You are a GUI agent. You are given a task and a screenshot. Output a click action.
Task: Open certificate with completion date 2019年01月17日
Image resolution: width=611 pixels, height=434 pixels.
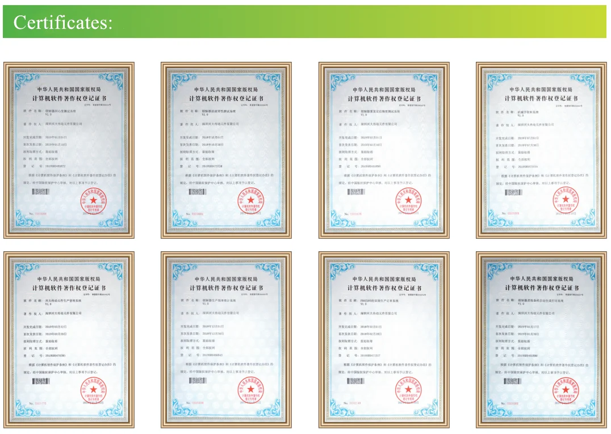[x=541, y=340]
